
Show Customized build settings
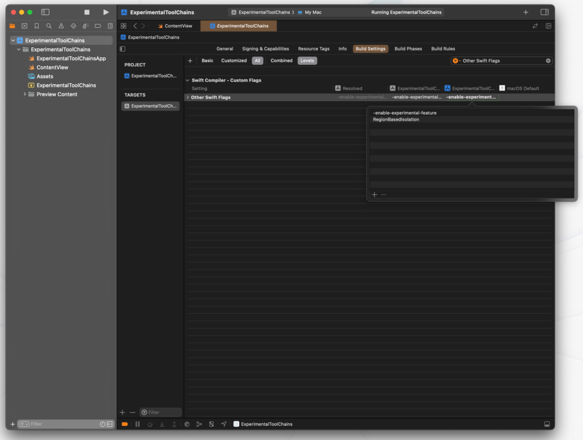click(234, 60)
